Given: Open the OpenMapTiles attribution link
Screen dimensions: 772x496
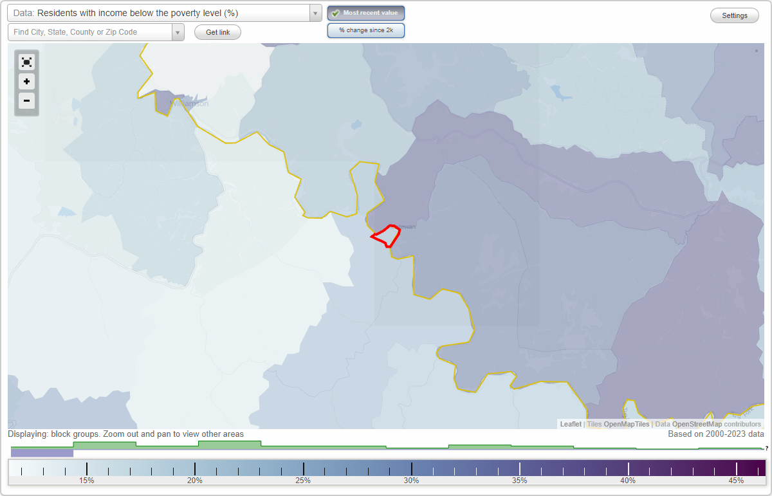Looking at the screenshot, I should point(627,424).
